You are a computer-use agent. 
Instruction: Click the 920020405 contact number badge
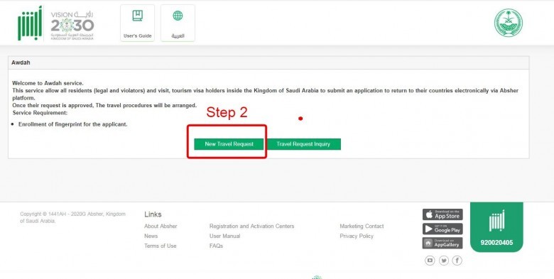[x=496, y=243]
